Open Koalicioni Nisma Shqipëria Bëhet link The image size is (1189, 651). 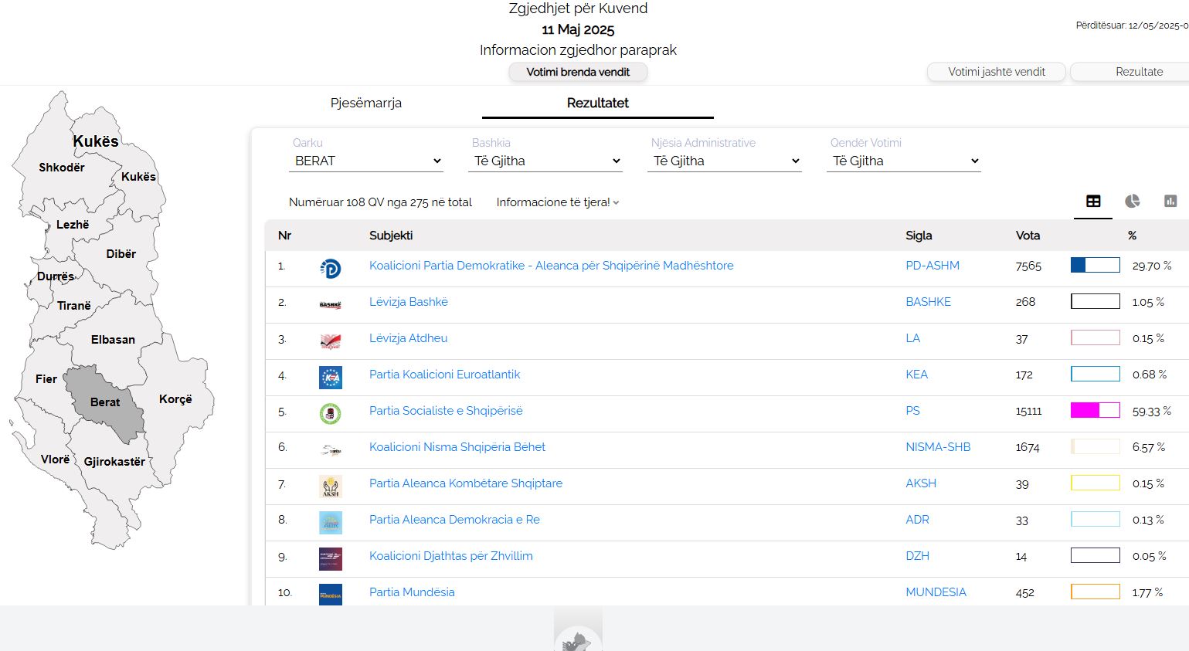[x=457, y=447]
